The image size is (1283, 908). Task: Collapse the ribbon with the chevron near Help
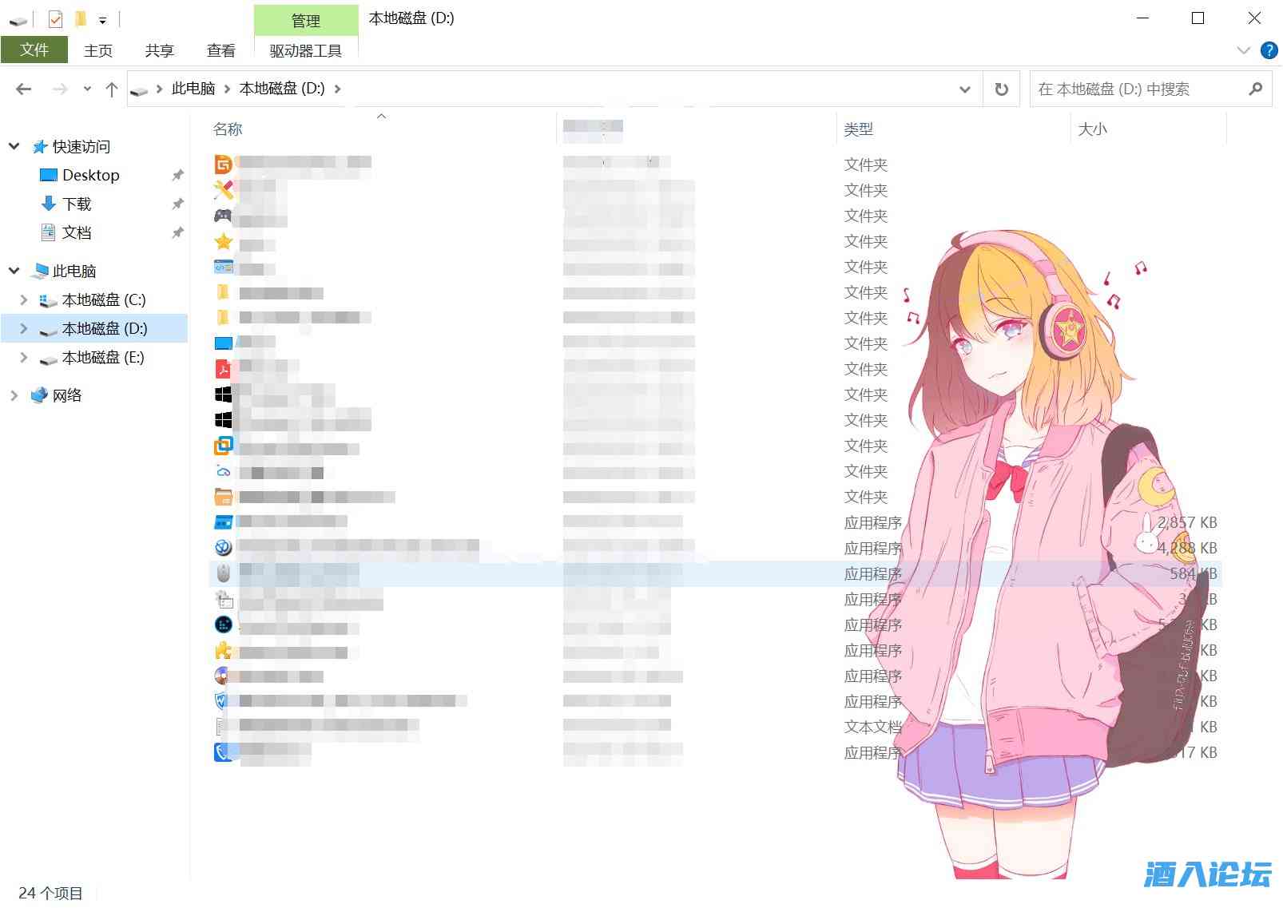pos(1243,50)
